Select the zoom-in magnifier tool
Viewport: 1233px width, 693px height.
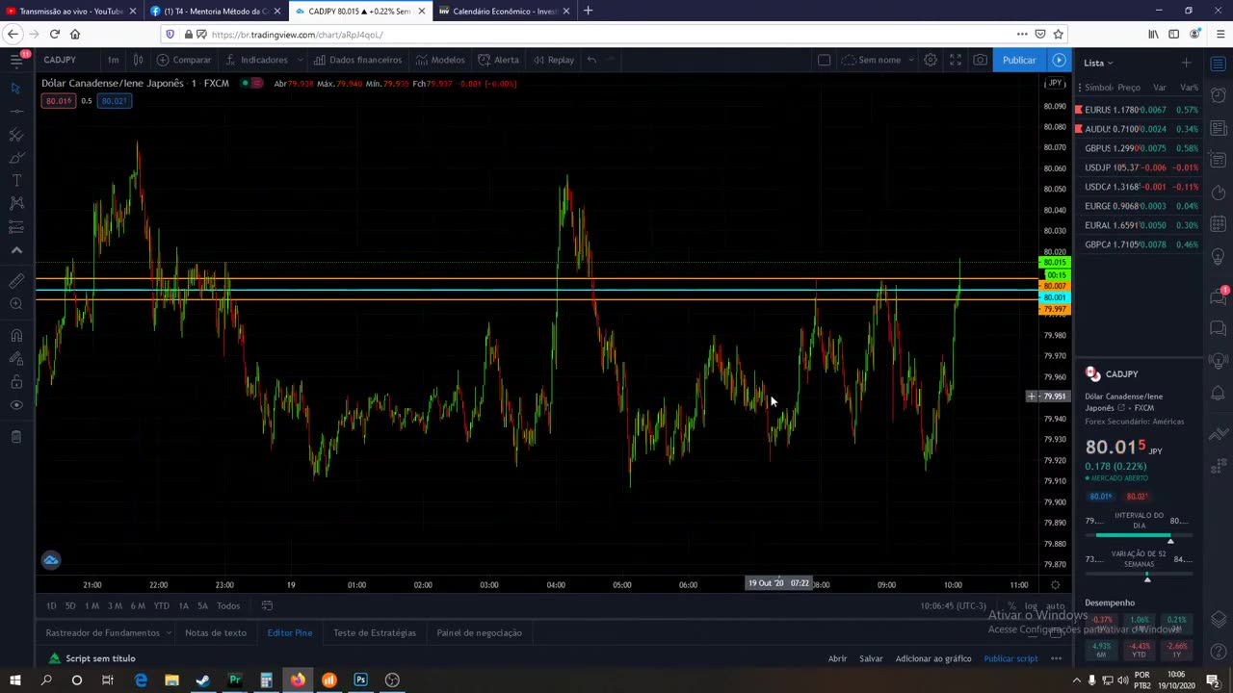[x=16, y=304]
